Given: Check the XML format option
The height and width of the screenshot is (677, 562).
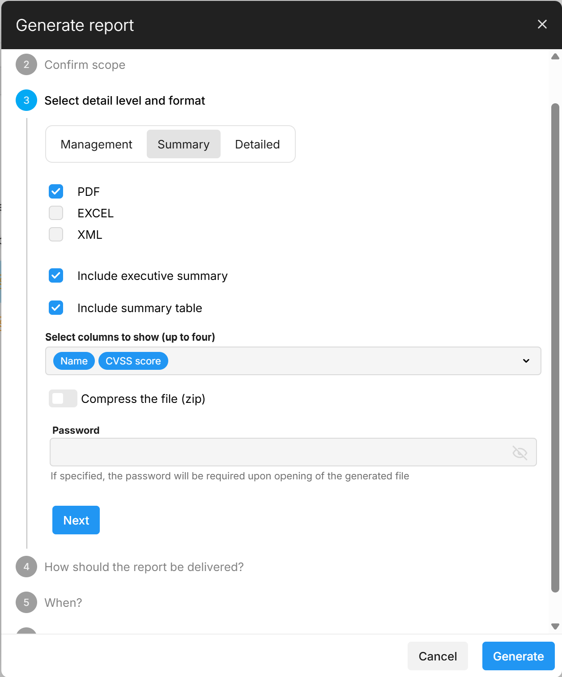Looking at the screenshot, I should pyautogui.click(x=56, y=235).
